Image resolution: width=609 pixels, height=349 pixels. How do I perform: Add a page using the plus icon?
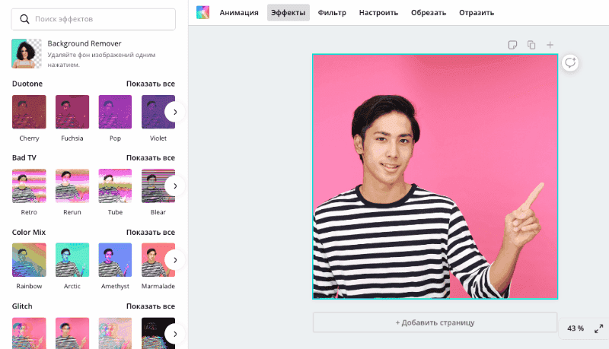click(550, 45)
